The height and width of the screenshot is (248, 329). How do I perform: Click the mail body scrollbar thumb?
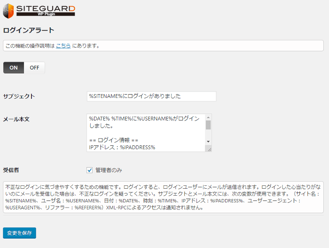tap(208, 125)
